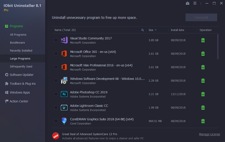Click the 1.99 GB size value

click(153, 108)
